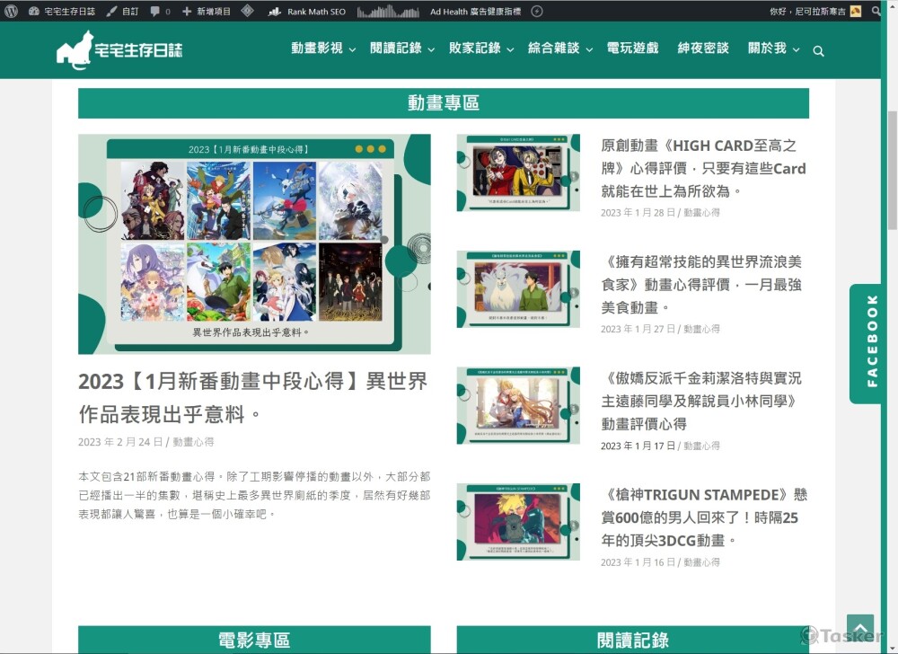Open 原創動畫《HIGH CARD至高之牌》article title
The image size is (898, 654).
point(703,168)
